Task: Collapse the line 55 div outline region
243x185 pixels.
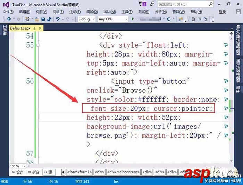Action: tap(38, 45)
